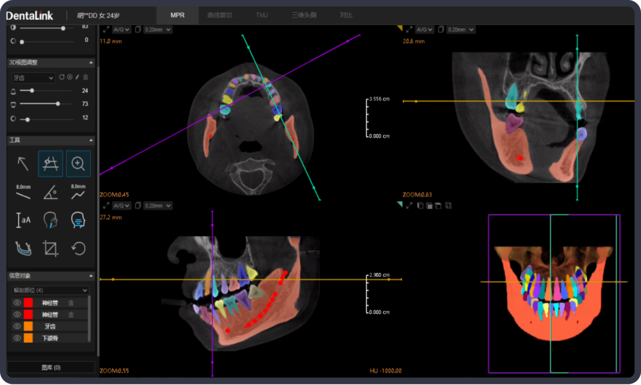Collapse the 工具 panel
The width and height of the screenshot is (641, 385).
[91, 140]
